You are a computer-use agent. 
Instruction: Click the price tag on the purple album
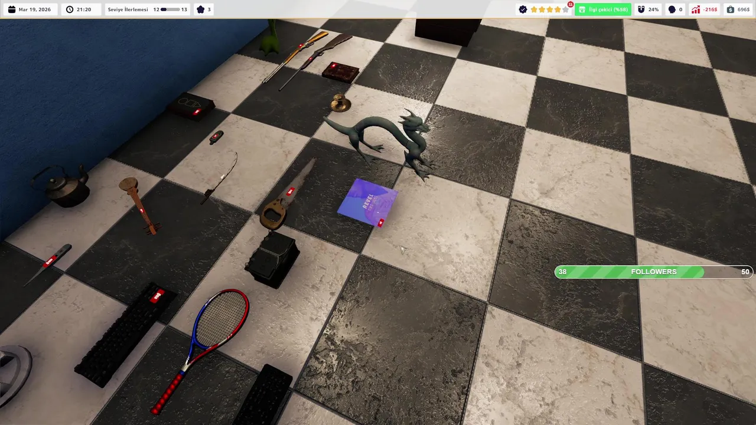point(381,223)
